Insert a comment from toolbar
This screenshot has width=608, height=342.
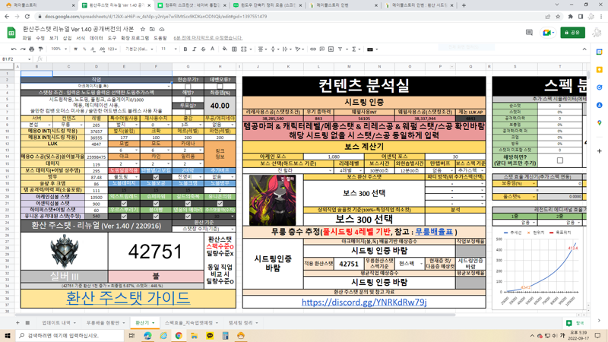coord(321,49)
